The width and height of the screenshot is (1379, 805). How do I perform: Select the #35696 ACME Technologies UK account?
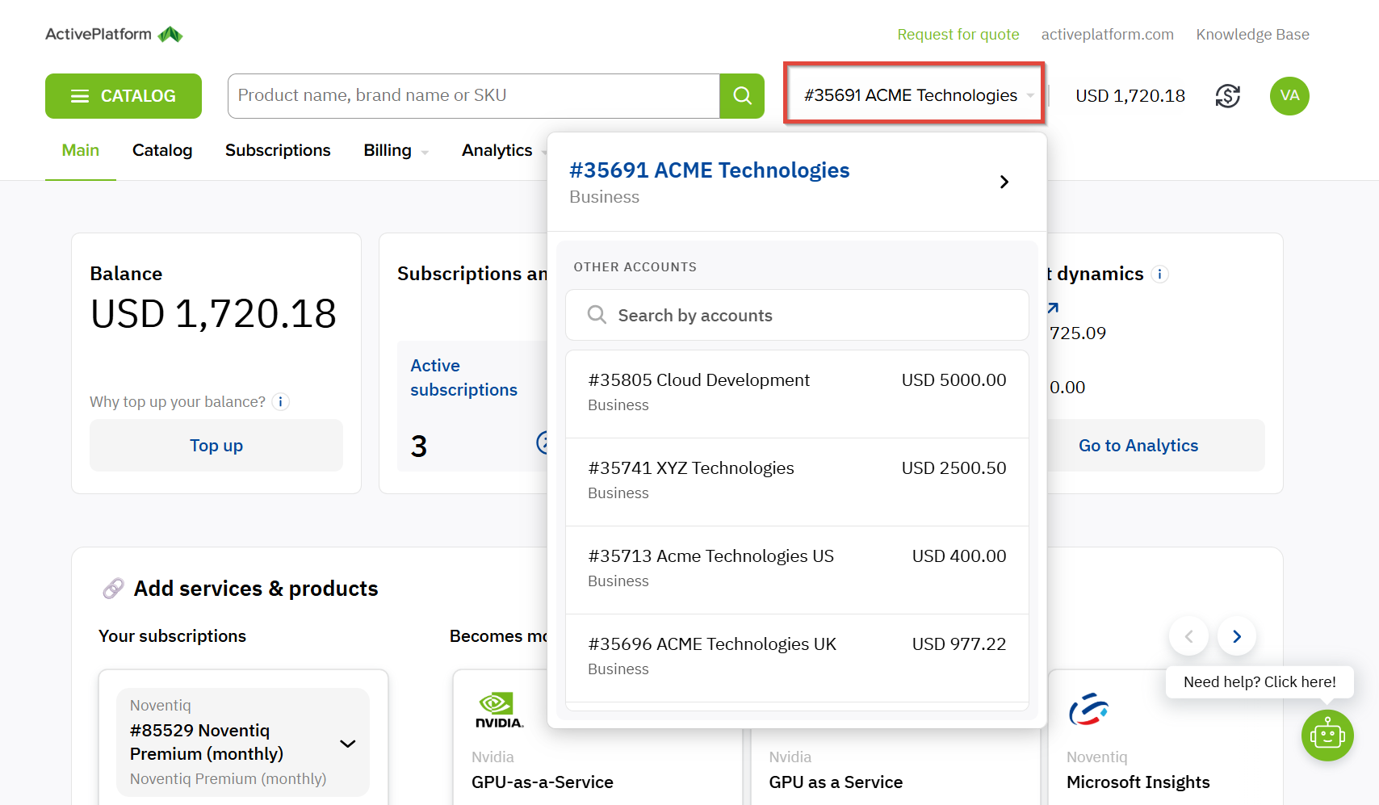797,658
